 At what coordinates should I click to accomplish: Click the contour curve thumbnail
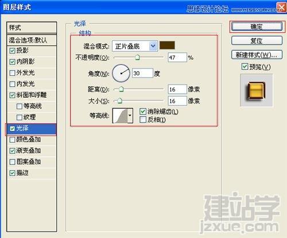120,116
